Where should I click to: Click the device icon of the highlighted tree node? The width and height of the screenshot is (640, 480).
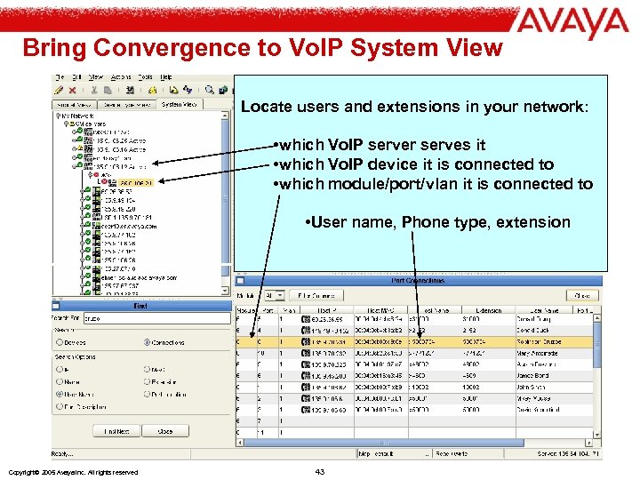tap(113, 182)
